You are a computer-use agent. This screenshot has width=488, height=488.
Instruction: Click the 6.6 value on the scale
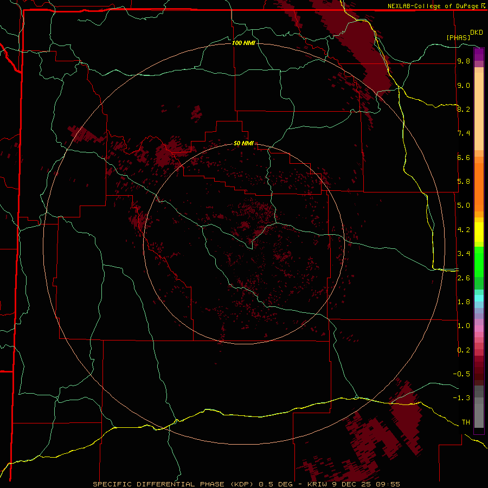(464, 157)
